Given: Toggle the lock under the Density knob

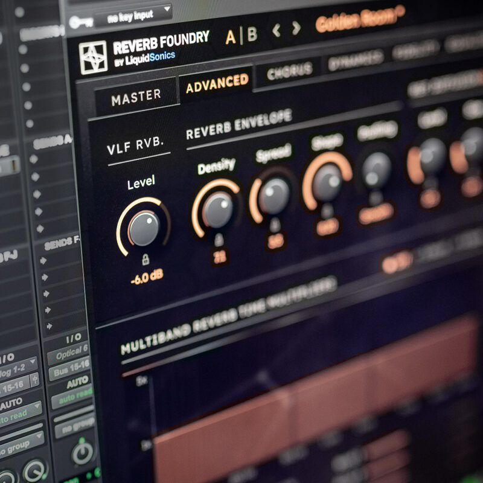Looking at the screenshot, I should pos(219,240).
